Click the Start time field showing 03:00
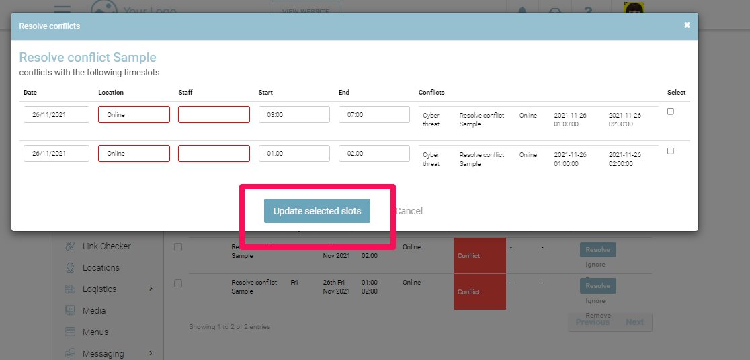This screenshot has height=360, width=750. [294, 115]
